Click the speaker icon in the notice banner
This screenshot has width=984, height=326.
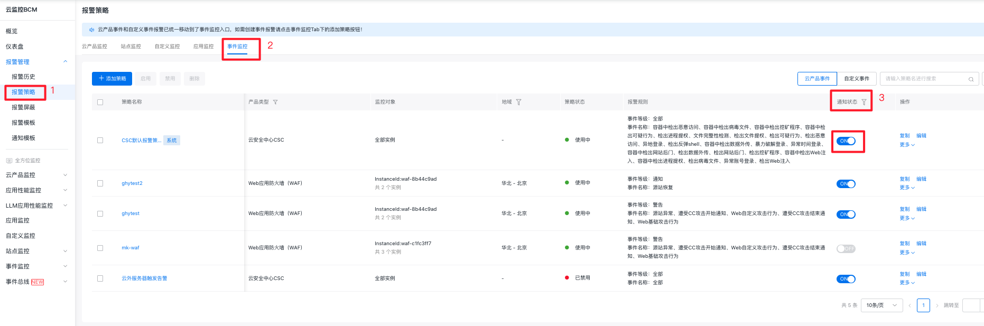[x=91, y=30]
